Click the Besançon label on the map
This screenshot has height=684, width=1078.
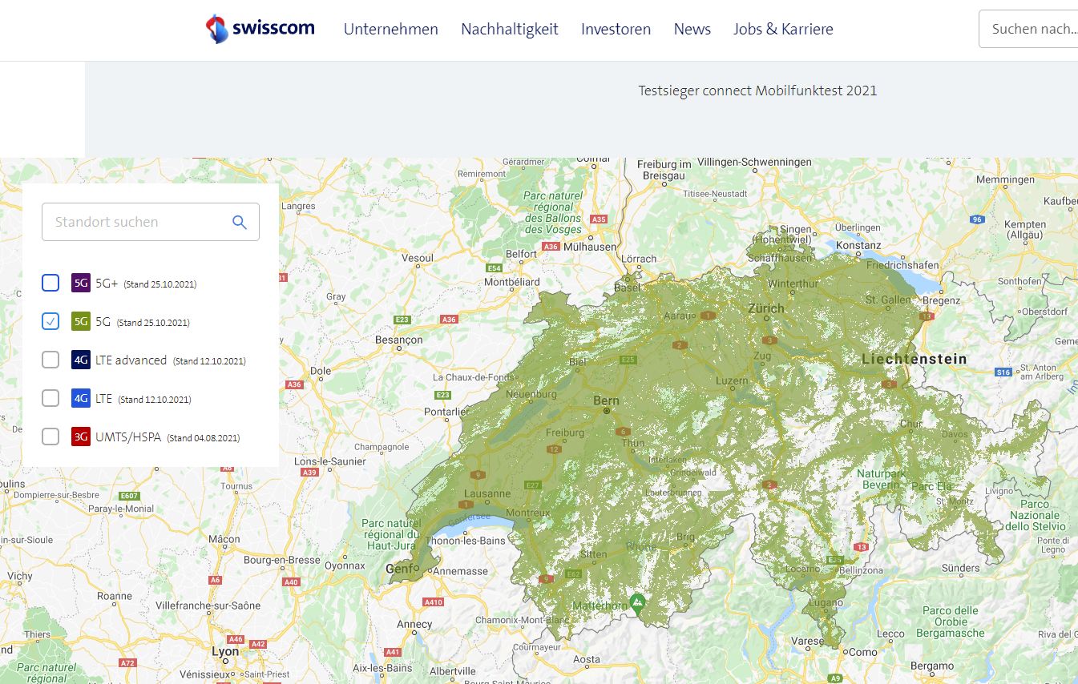(399, 340)
